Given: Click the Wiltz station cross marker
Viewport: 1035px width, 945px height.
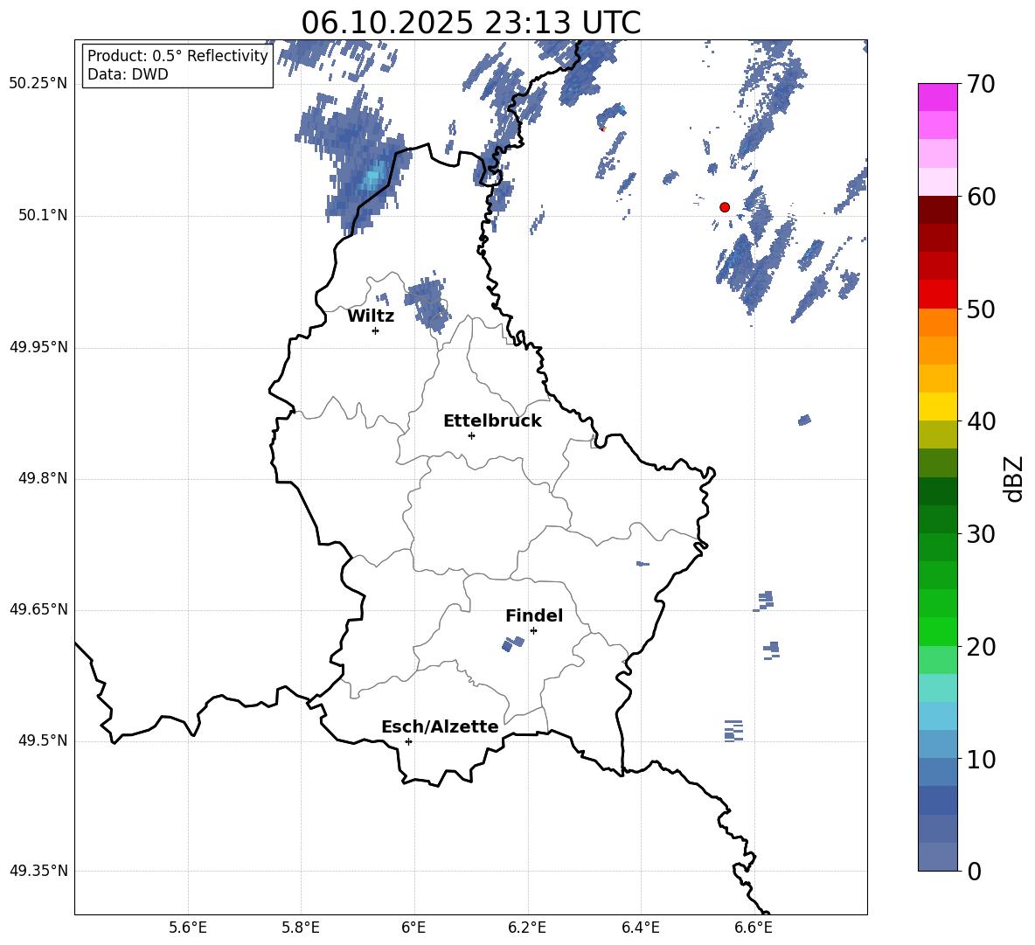Looking at the screenshot, I should coord(376,330).
